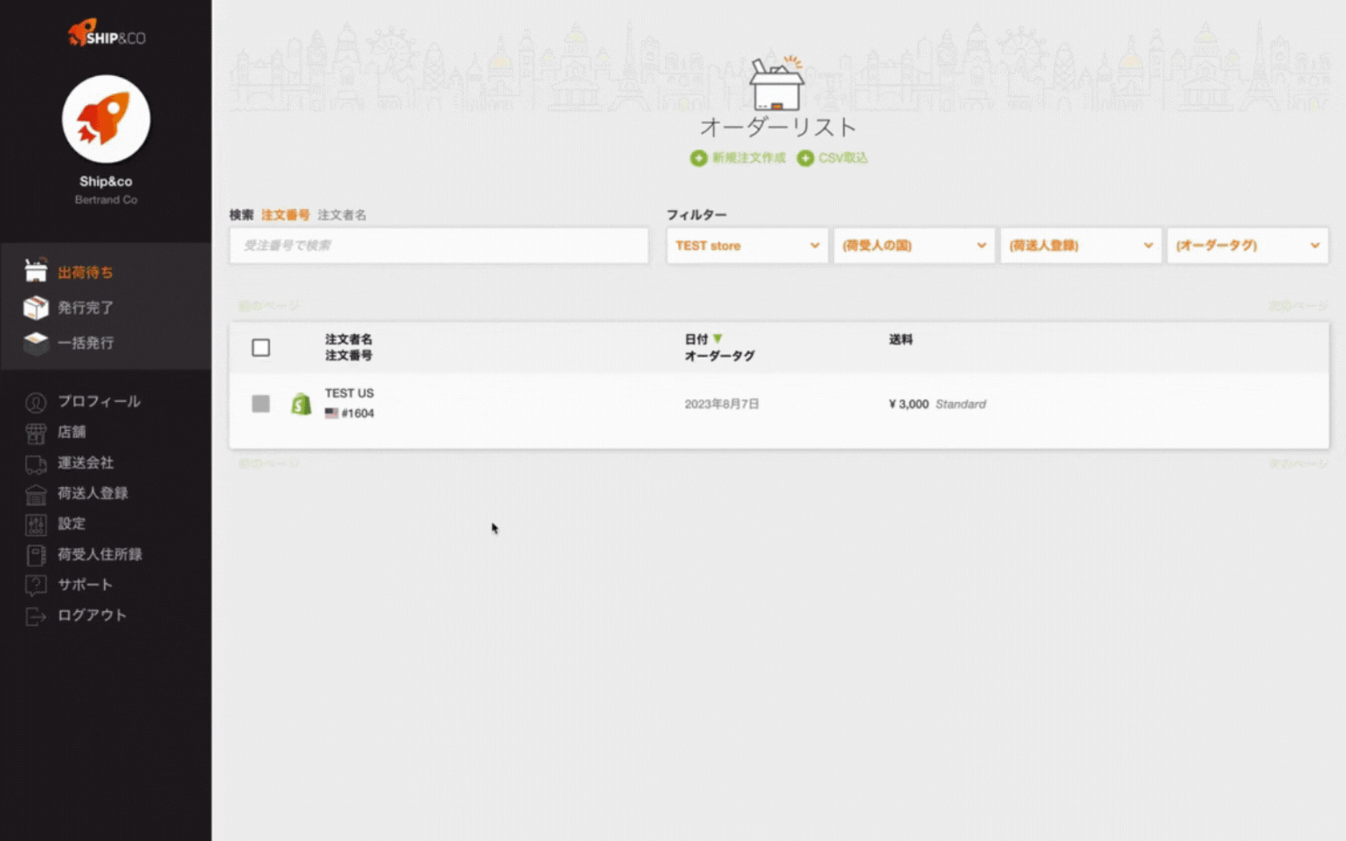The width and height of the screenshot is (1346, 841).
Task: Click the Shopify icon on TEST US order
Action: tap(301, 404)
